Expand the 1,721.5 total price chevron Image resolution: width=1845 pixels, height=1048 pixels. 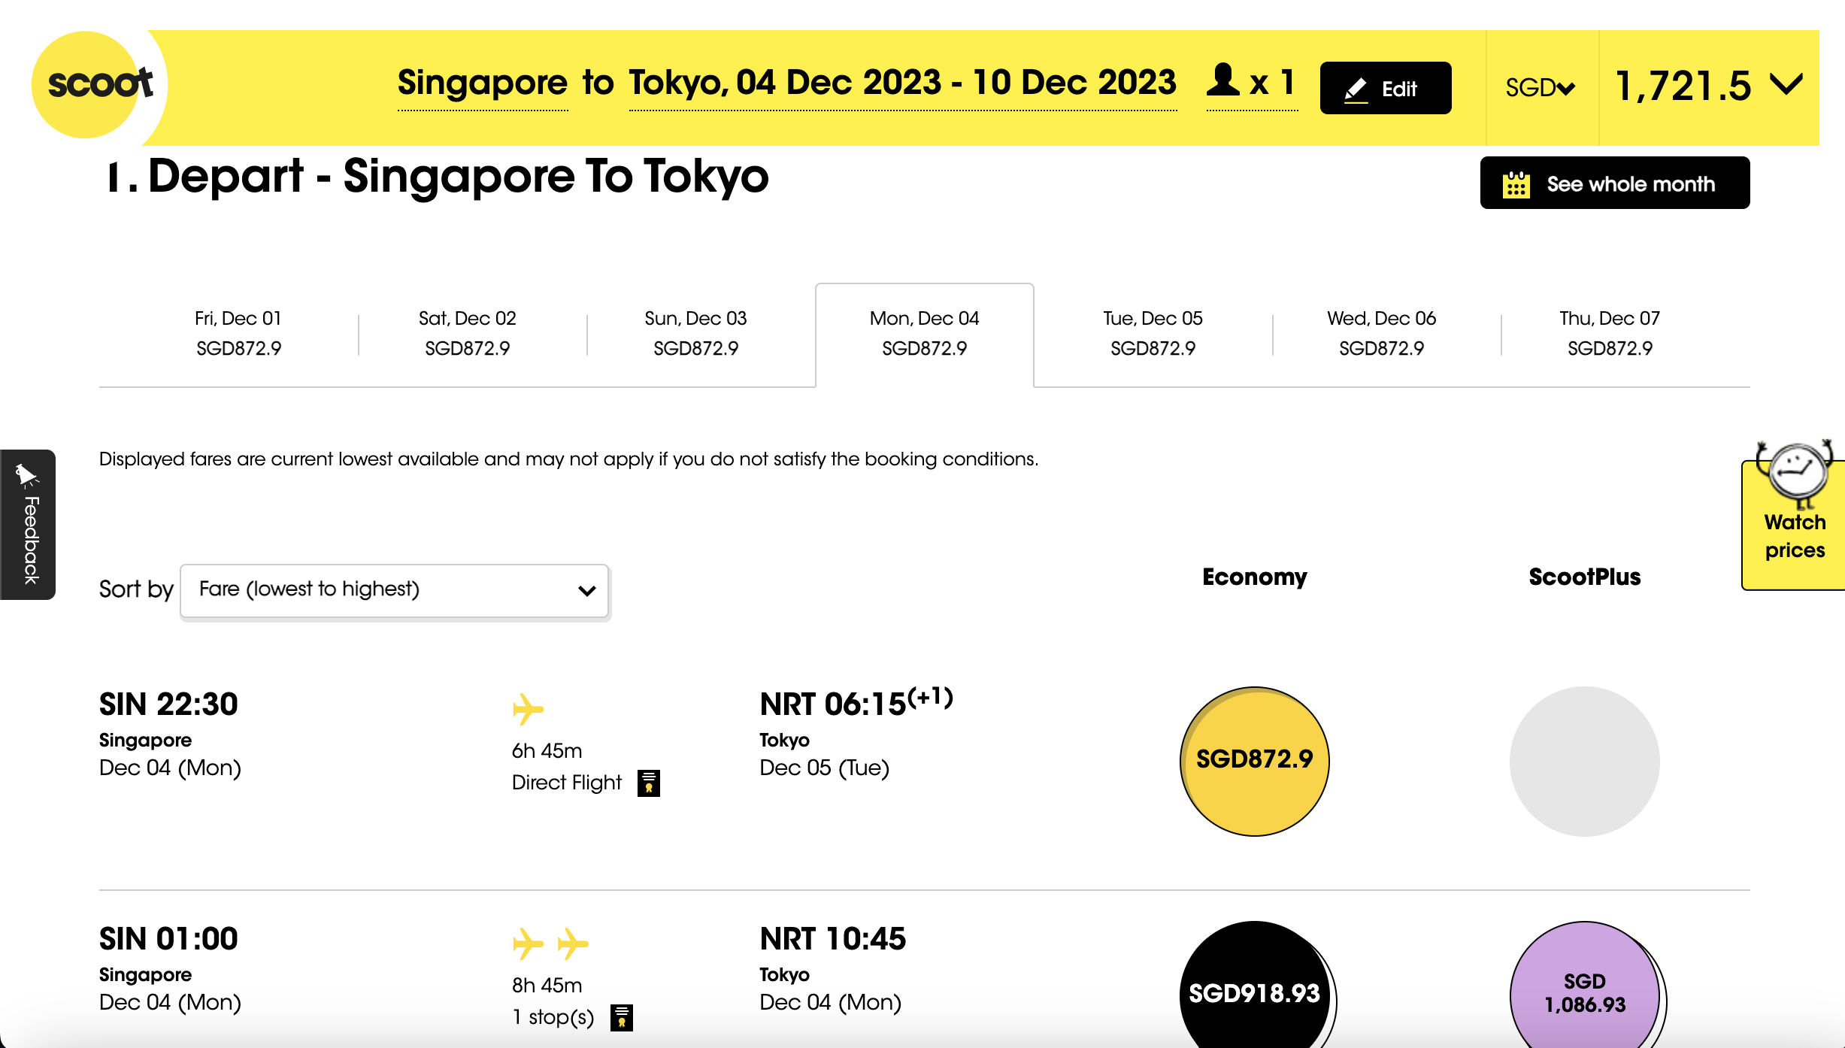1786,84
